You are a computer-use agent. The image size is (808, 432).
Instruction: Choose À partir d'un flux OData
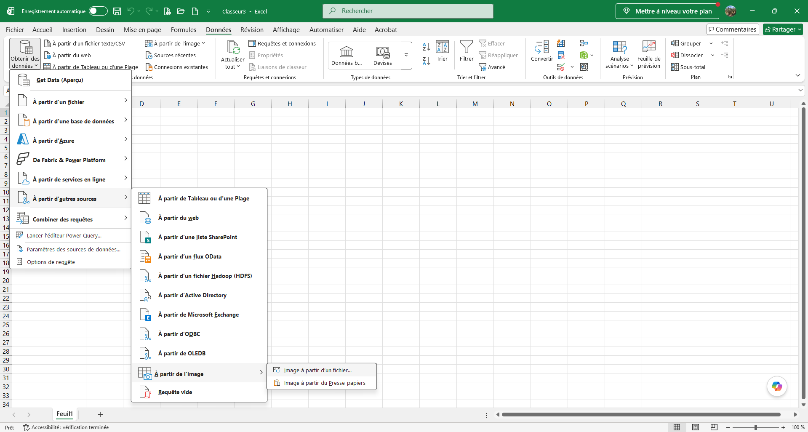[199, 256]
